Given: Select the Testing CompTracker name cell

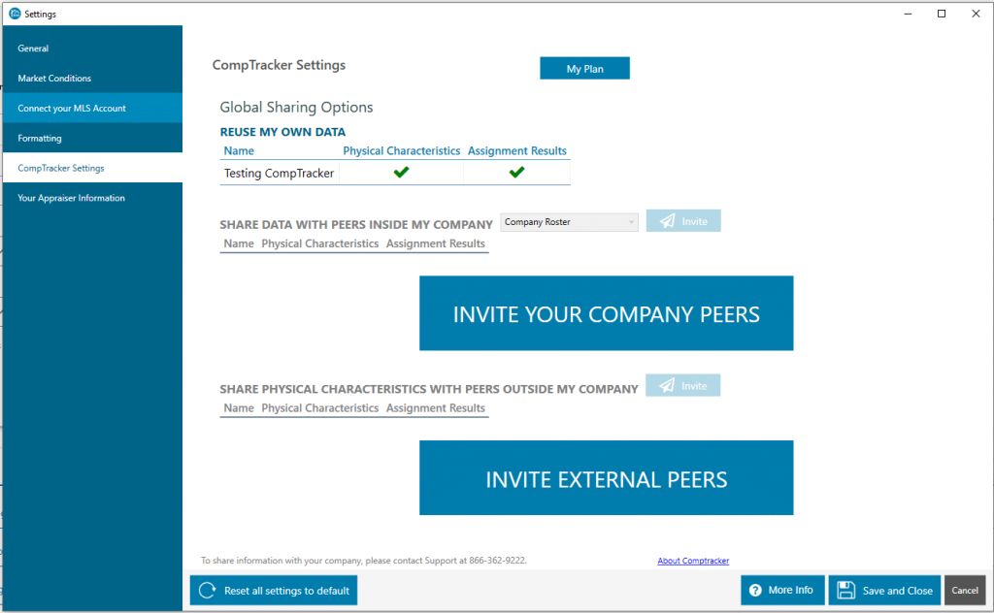Looking at the screenshot, I should tap(279, 173).
